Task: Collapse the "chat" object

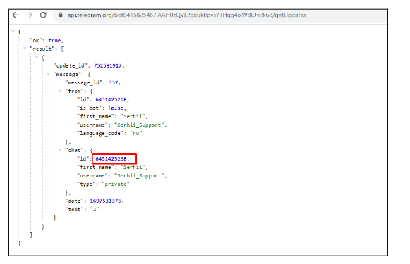Action: click(x=60, y=150)
